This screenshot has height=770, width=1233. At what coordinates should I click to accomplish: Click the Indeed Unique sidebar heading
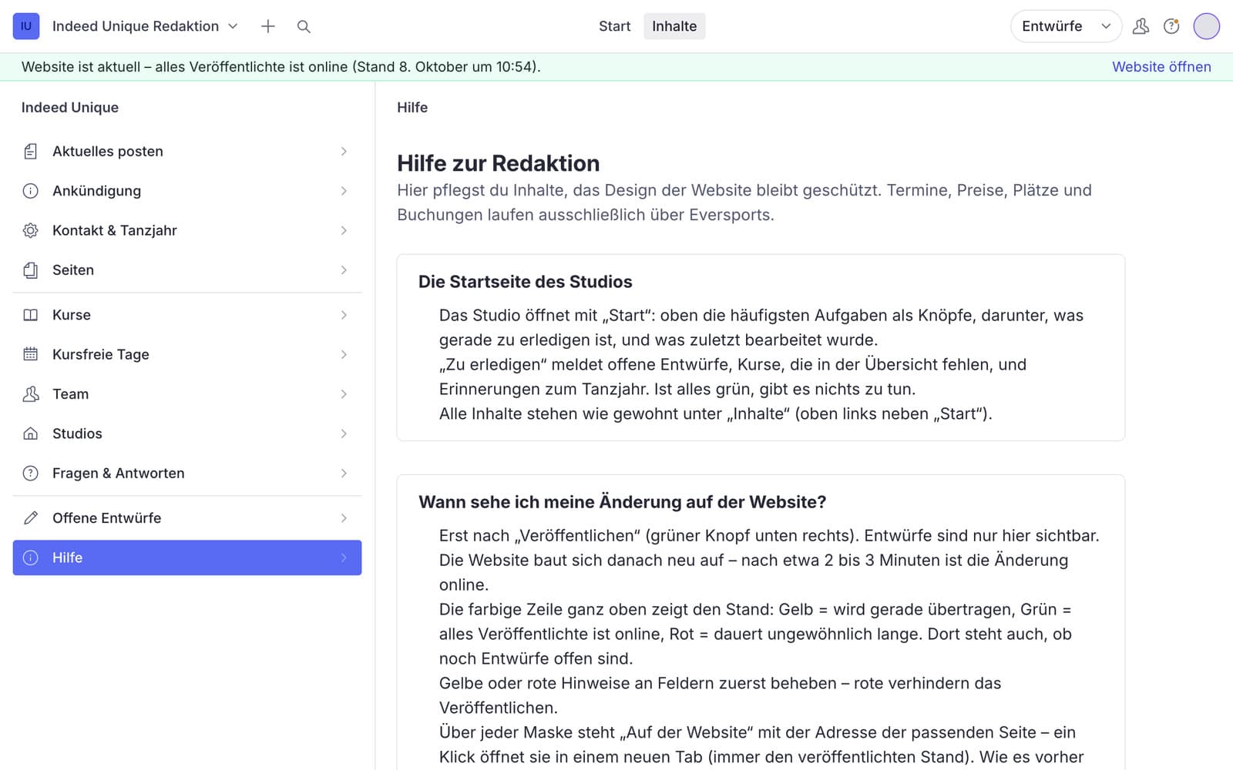point(70,108)
